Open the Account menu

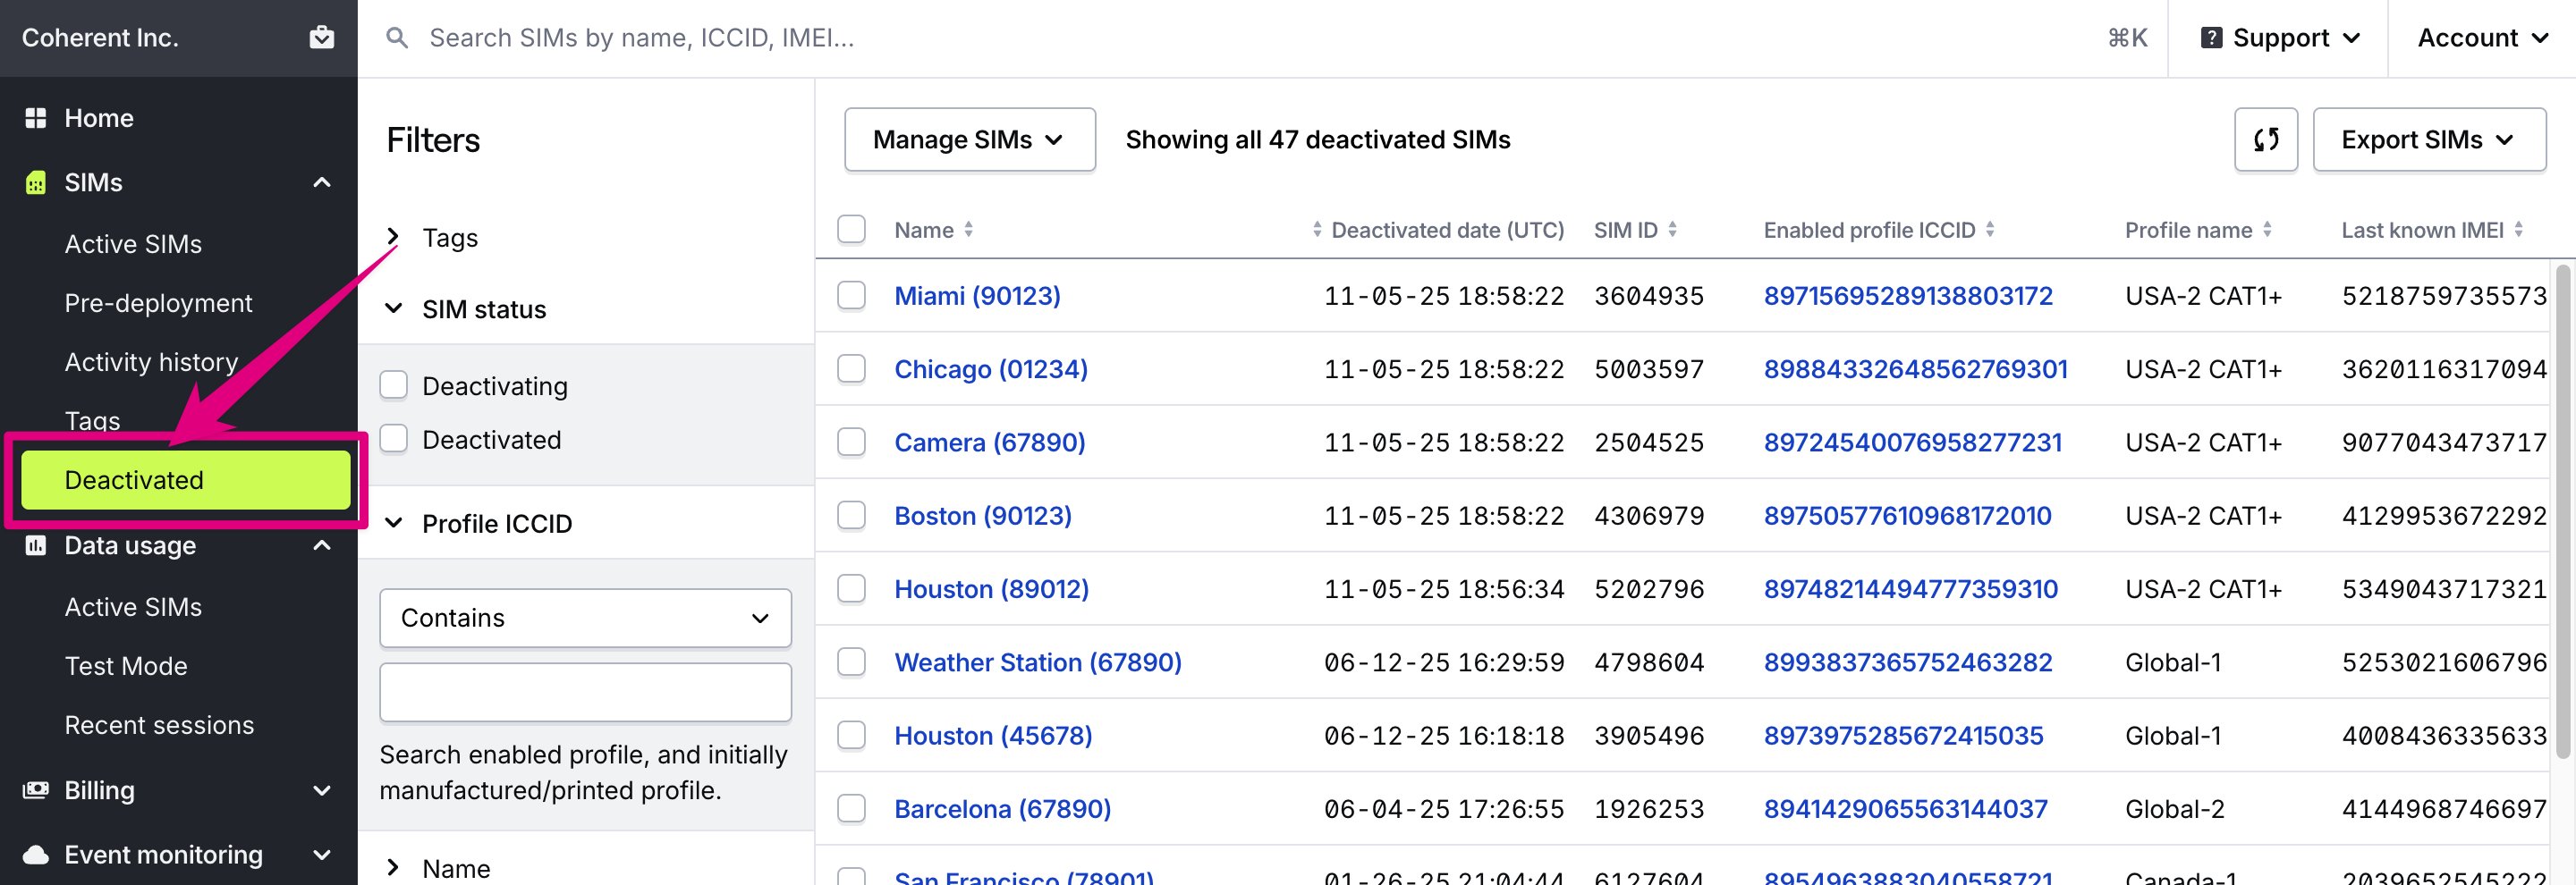click(x=2482, y=38)
